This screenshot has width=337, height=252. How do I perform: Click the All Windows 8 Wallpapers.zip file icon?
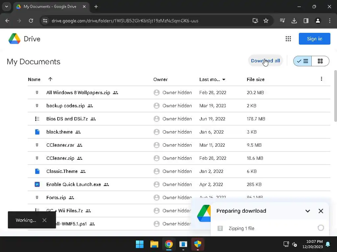[37, 93]
